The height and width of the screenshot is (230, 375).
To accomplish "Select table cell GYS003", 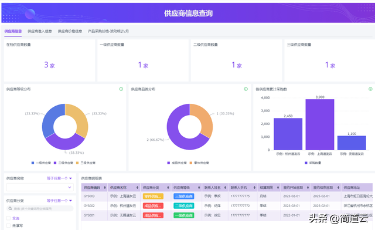I will [89, 196].
